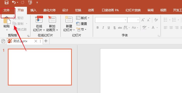Open the 动画 ribbon tab
Image resolution: width=182 pixels, height=93 pixels.
(91, 10)
